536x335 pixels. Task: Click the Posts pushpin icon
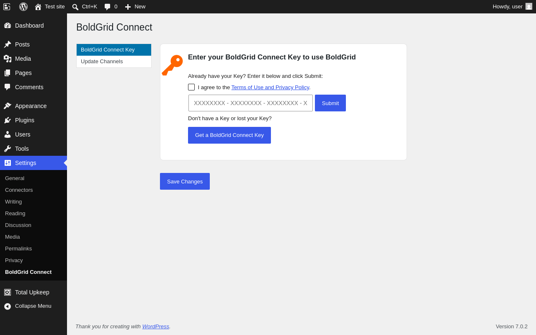click(x=8, y=44)
